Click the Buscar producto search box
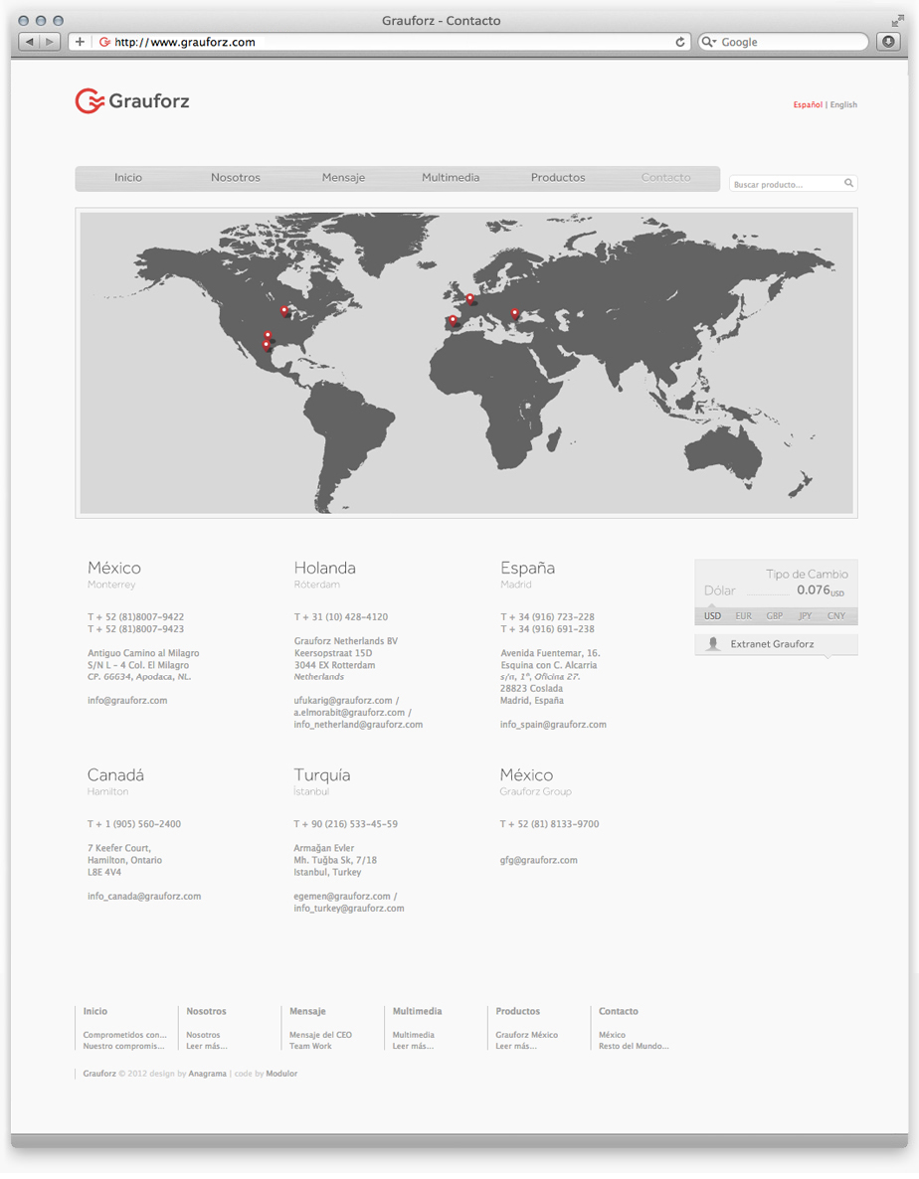The width and height of the screenshot is (919, 1179). tap(794, 184)
